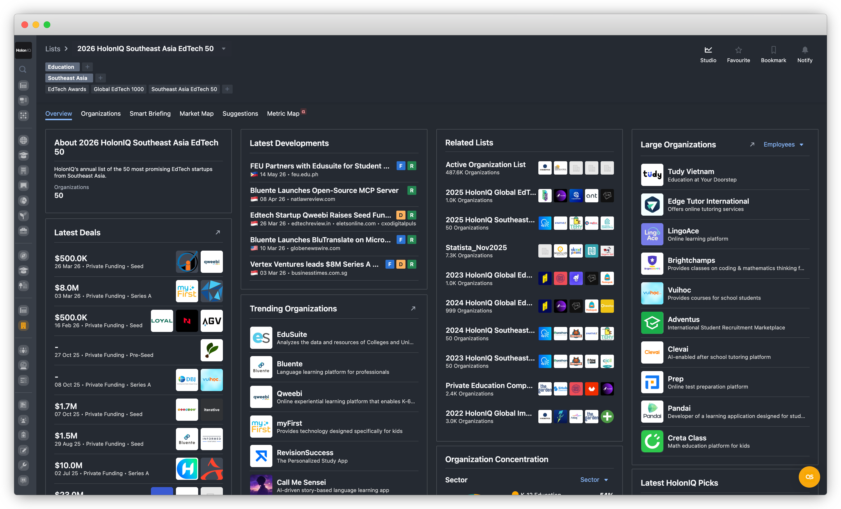This screenshot has width=841, height=509.
Task: Click the Southeast Asia tag
Action: pos(69,78)
